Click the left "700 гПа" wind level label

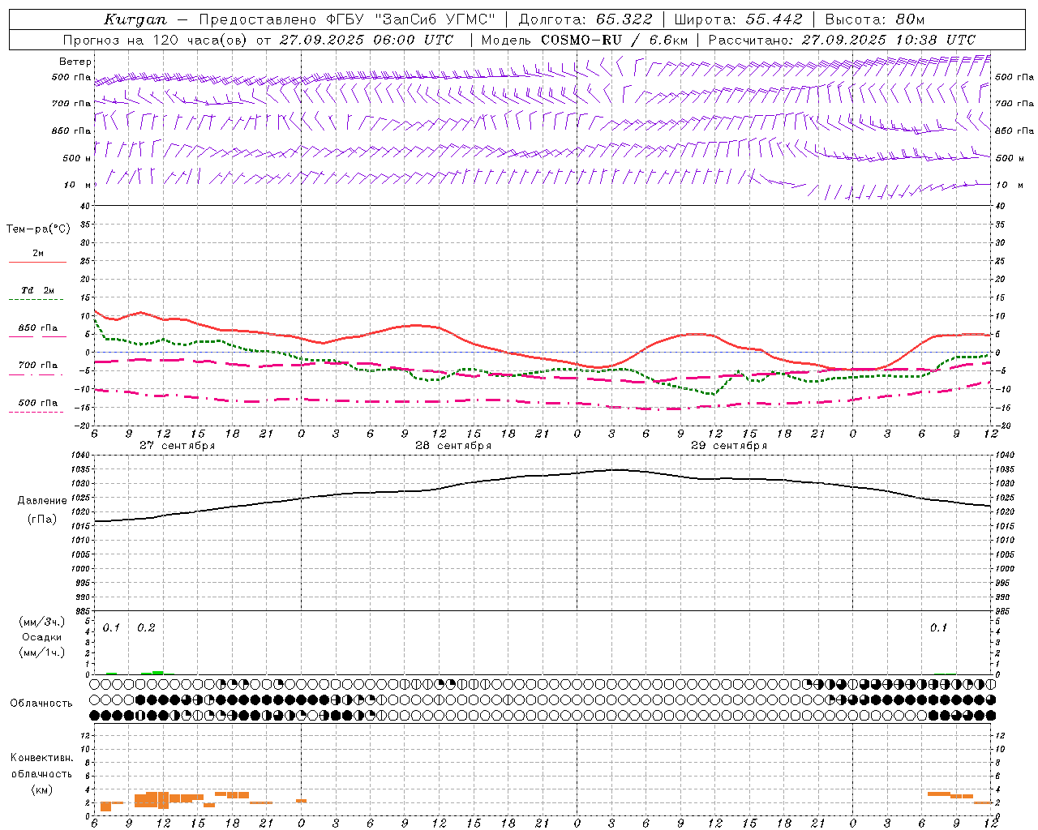click(x=71, y=104)
